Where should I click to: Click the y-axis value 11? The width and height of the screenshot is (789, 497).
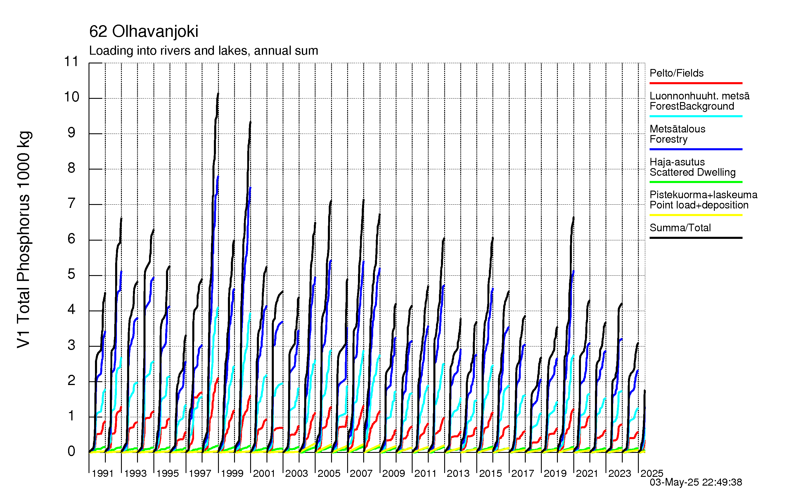click(x=71, y=62)
